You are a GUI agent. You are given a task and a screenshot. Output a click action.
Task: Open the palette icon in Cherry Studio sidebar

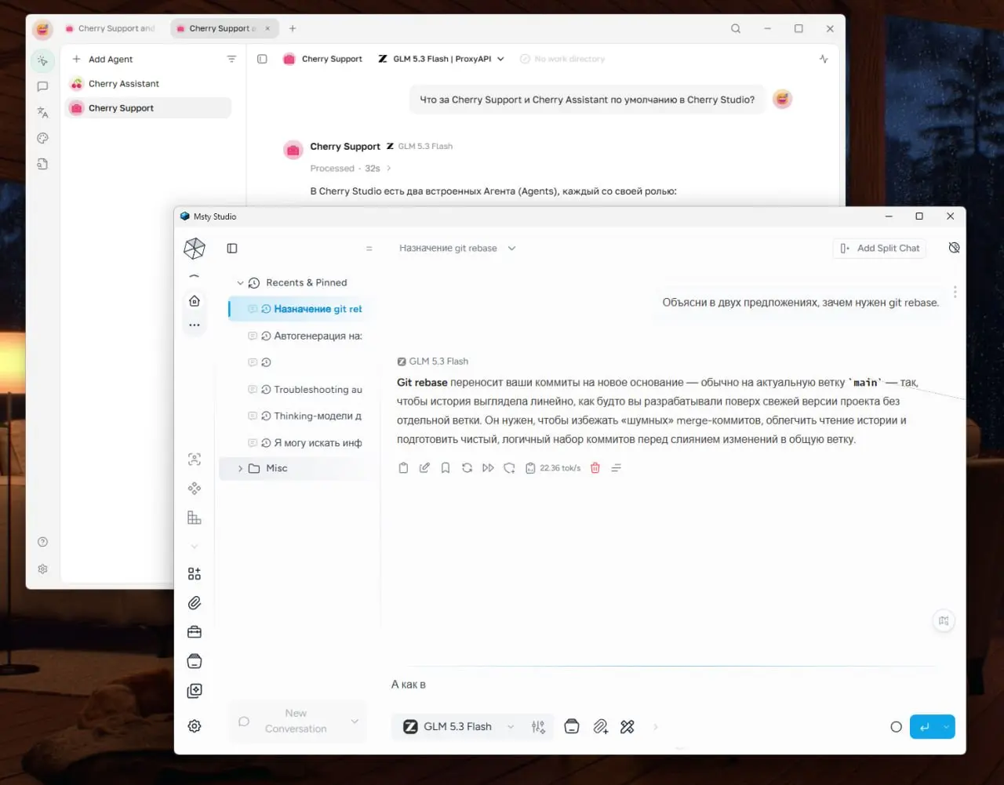(x=42, y=138)
